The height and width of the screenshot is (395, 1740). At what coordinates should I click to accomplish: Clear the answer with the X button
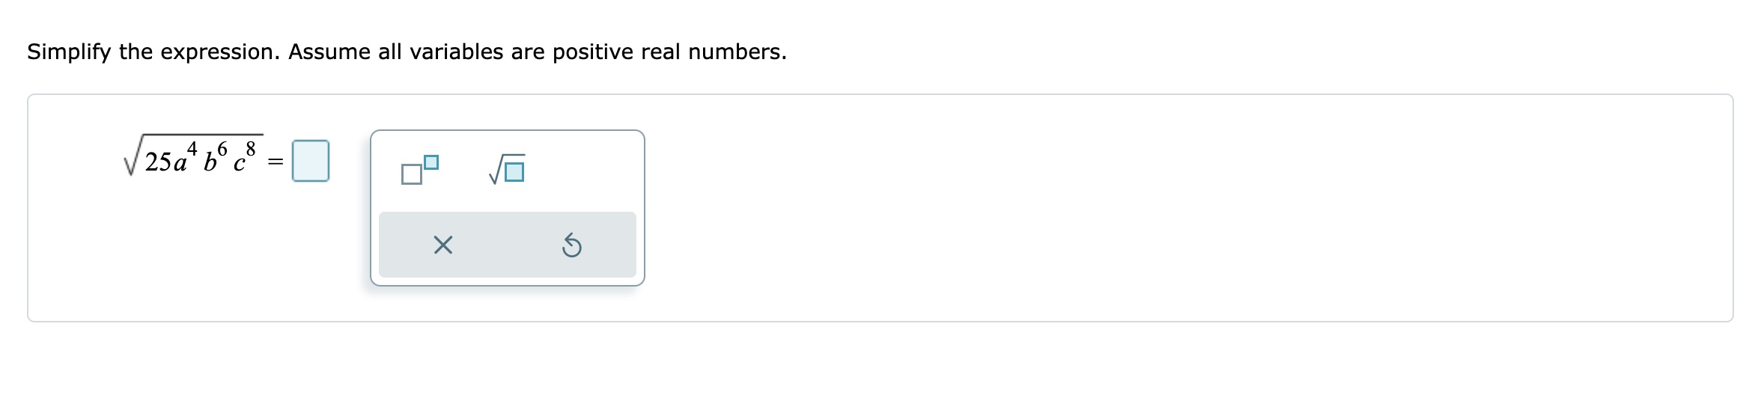click(x=442, y=245)
